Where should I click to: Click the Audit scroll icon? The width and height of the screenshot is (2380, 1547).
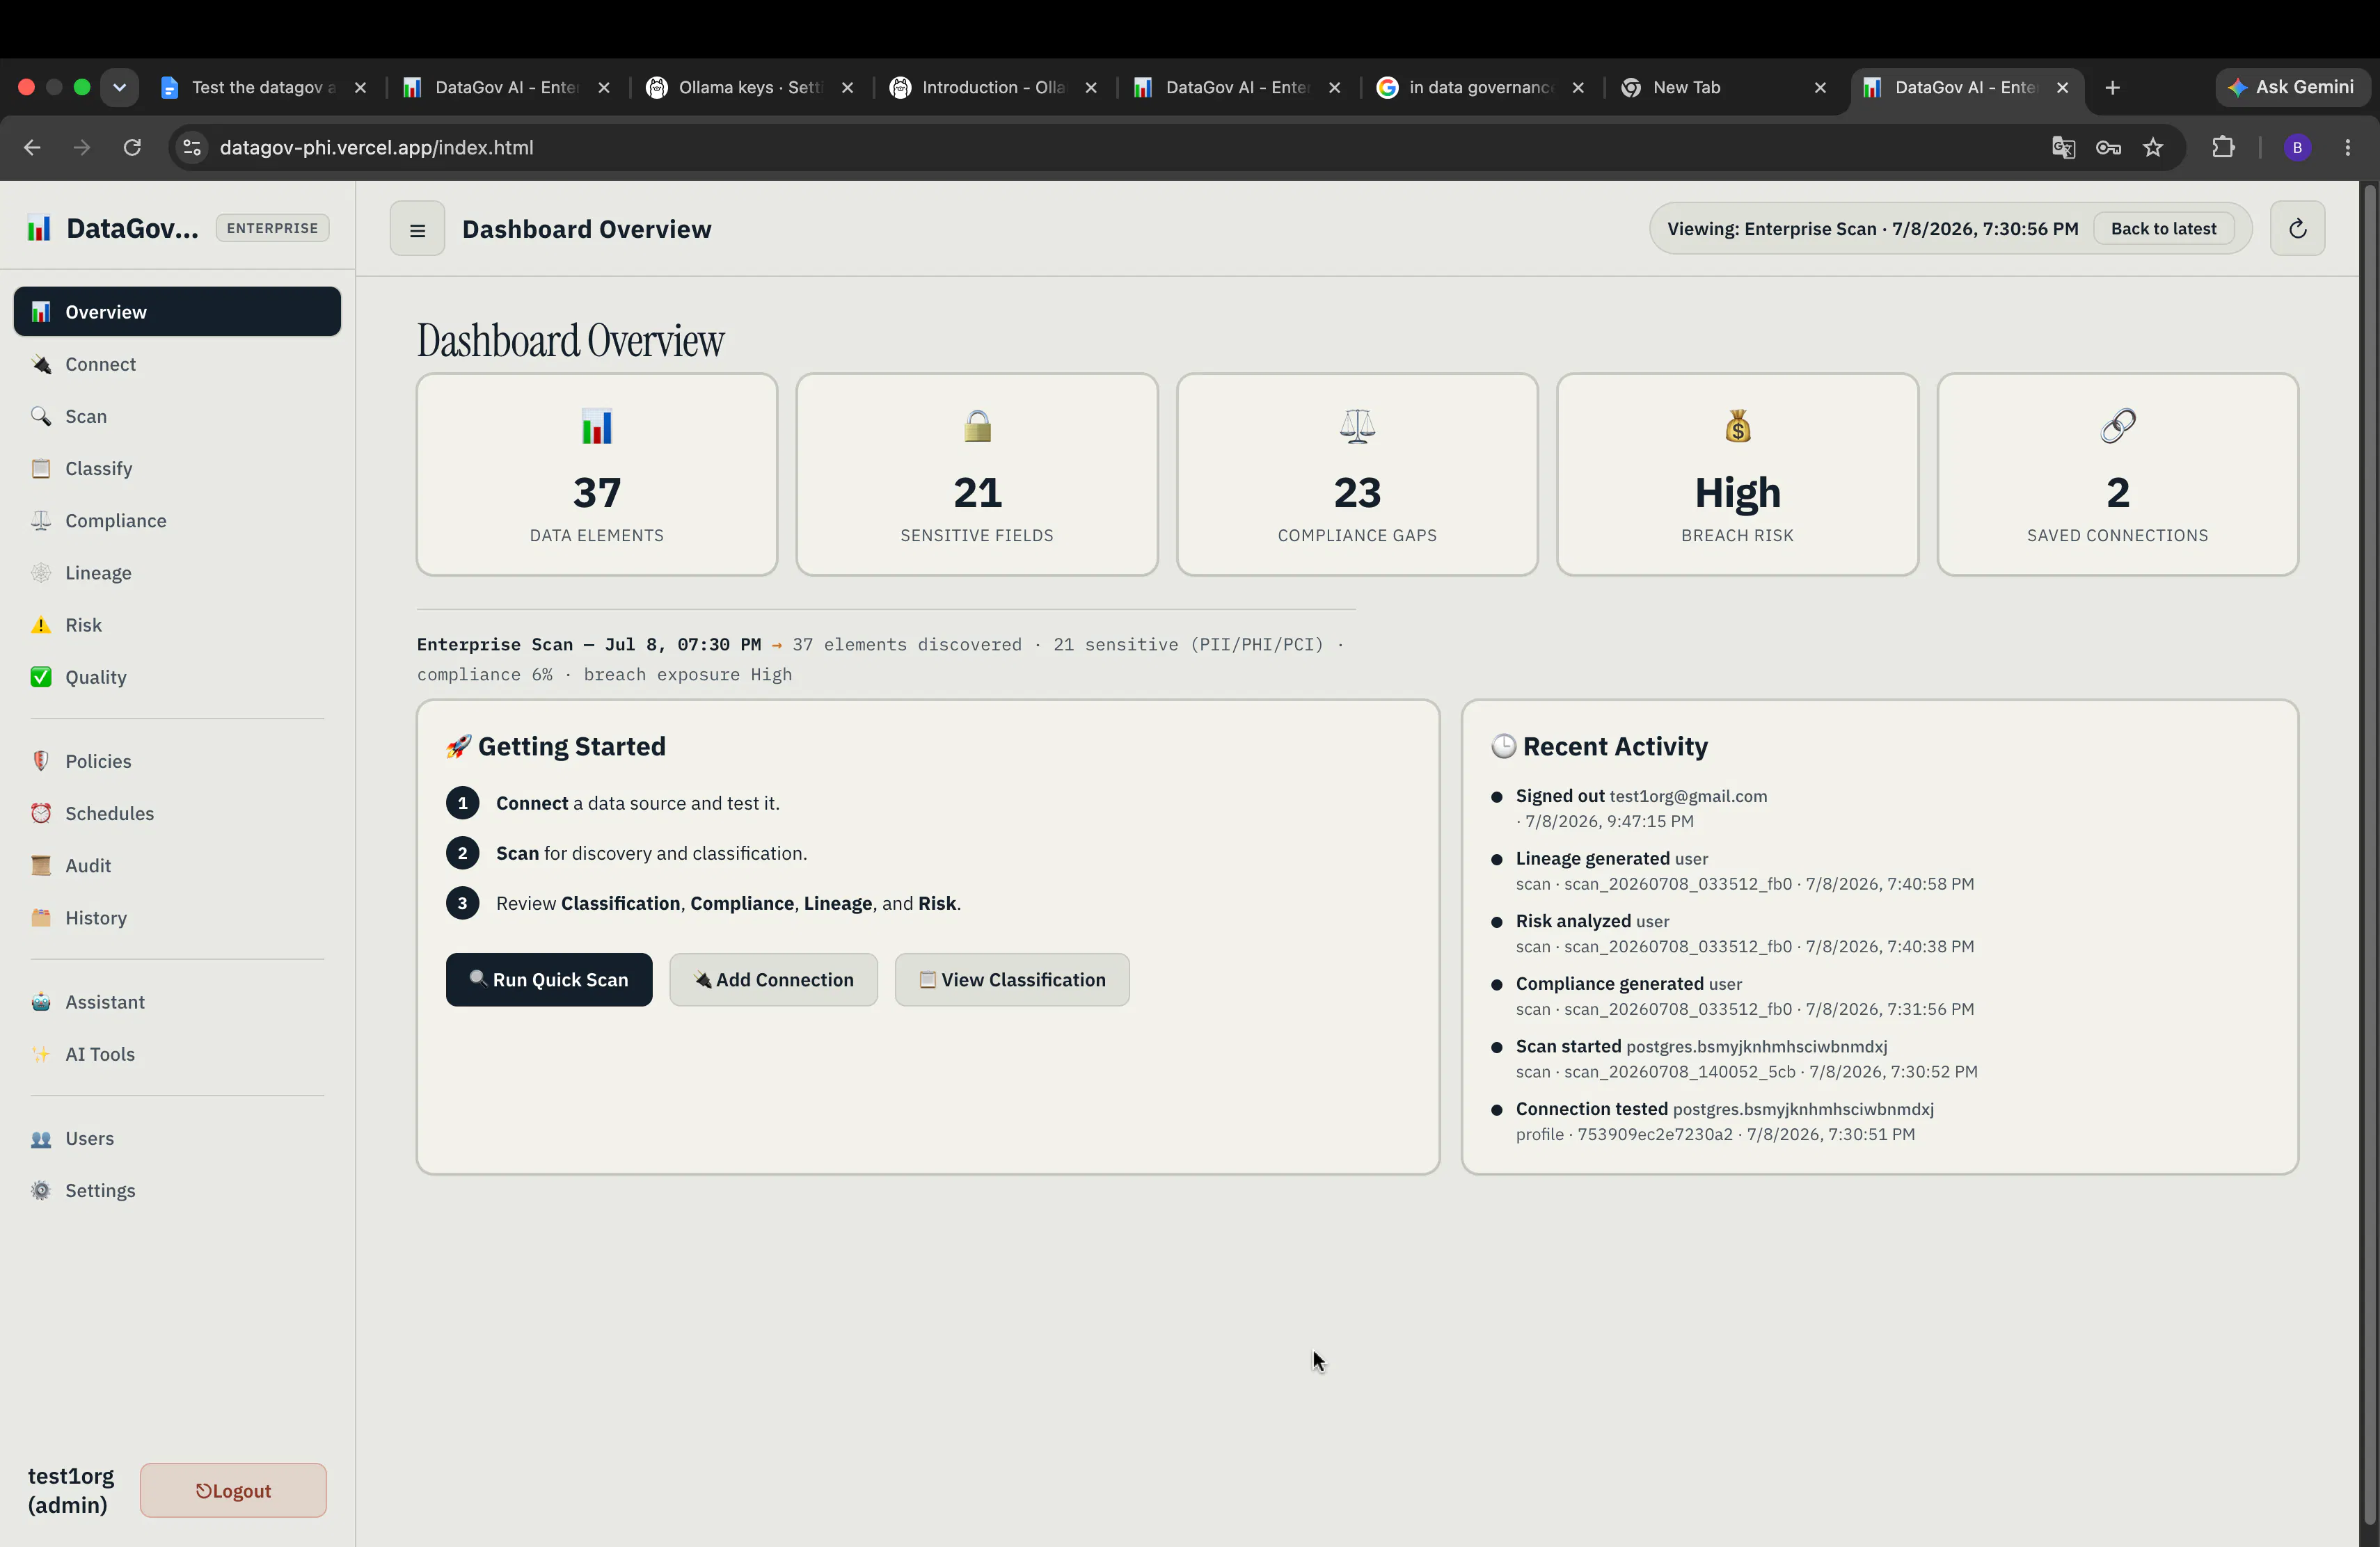[41, 865]
